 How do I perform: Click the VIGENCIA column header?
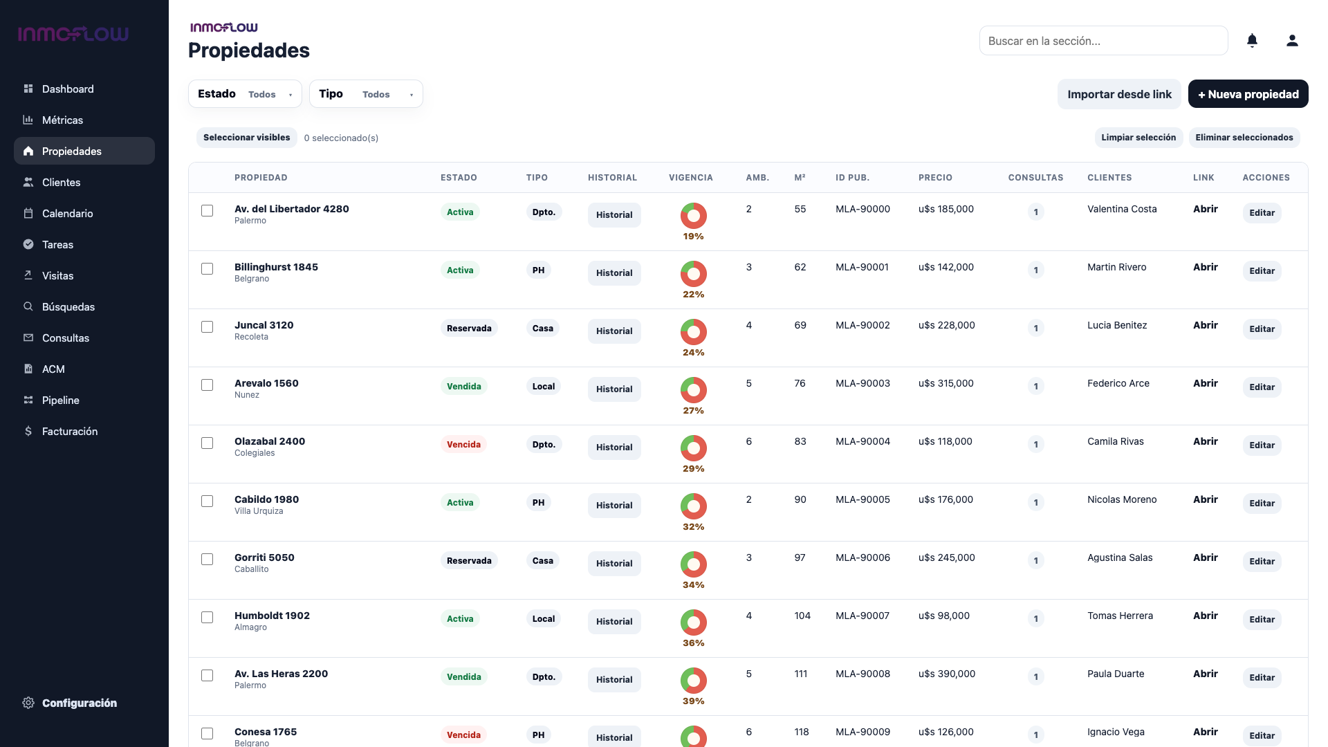690,178
